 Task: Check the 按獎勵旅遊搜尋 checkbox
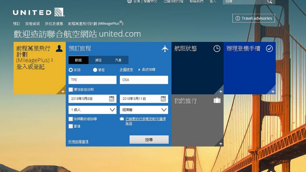(x=71, y=119)
